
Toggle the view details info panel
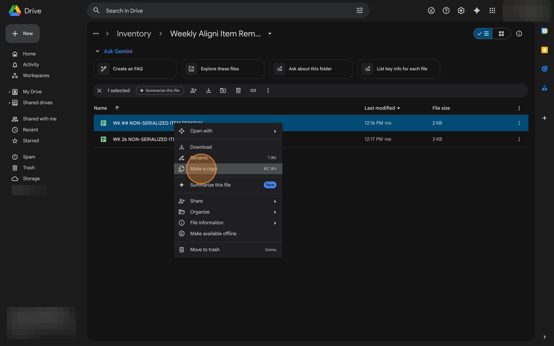pos(519,34)
